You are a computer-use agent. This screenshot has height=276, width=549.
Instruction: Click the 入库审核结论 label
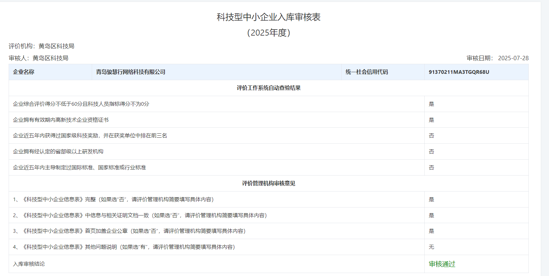tap(29, 264)
